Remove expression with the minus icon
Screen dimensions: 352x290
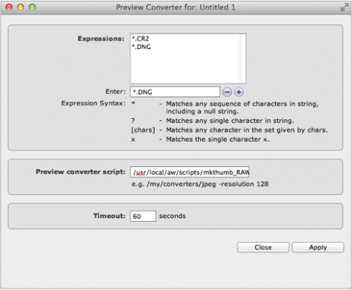point(227,92)
